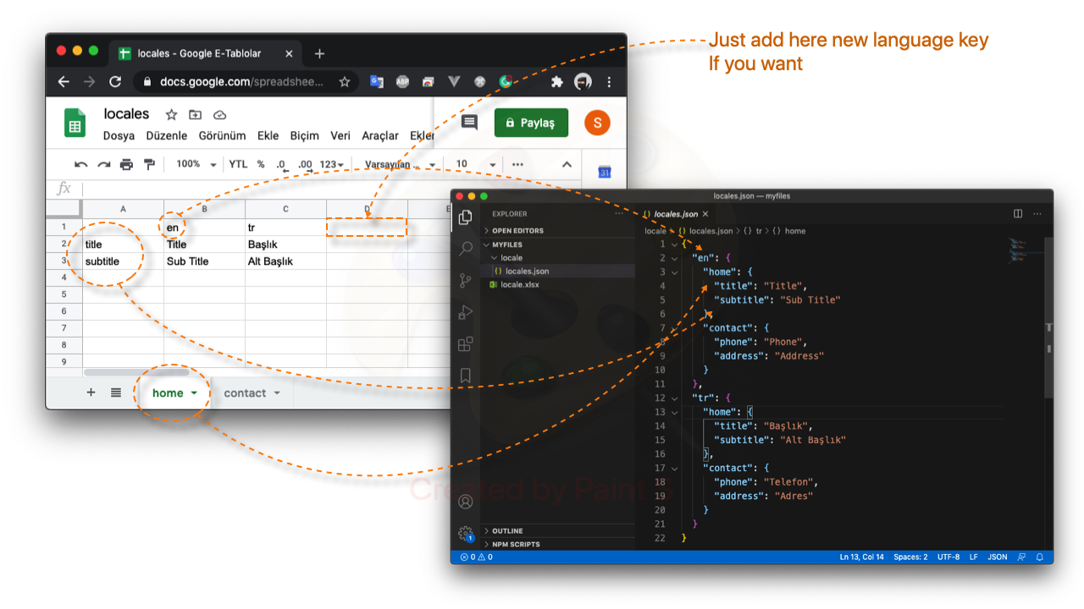Screen dimensions: 1084x609
Task: Open the 123 number format dropdown
Action: [x=331, y=164]
